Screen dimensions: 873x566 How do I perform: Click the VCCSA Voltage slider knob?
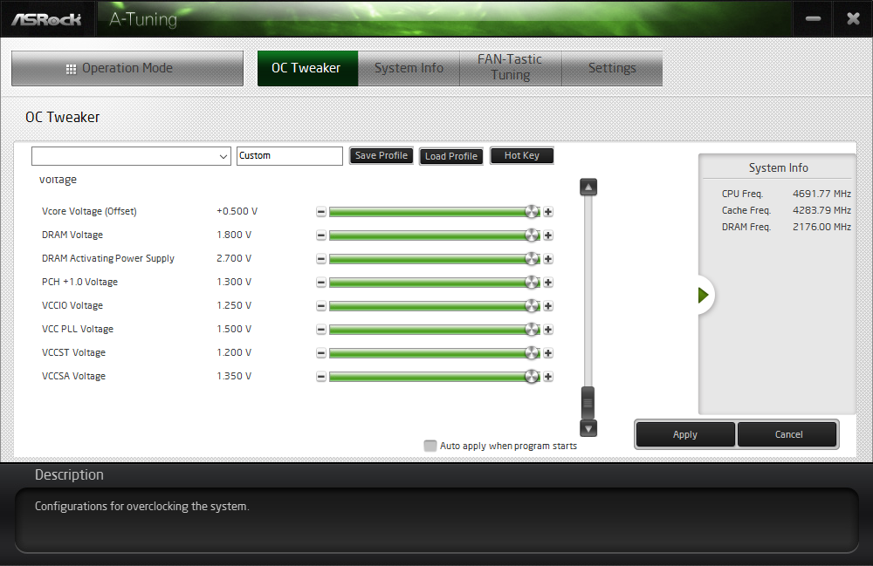pos(533,377)
